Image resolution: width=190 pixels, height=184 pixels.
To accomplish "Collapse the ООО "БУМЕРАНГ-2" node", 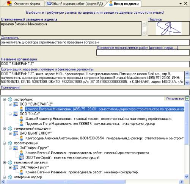I will (x=10, y=104).
